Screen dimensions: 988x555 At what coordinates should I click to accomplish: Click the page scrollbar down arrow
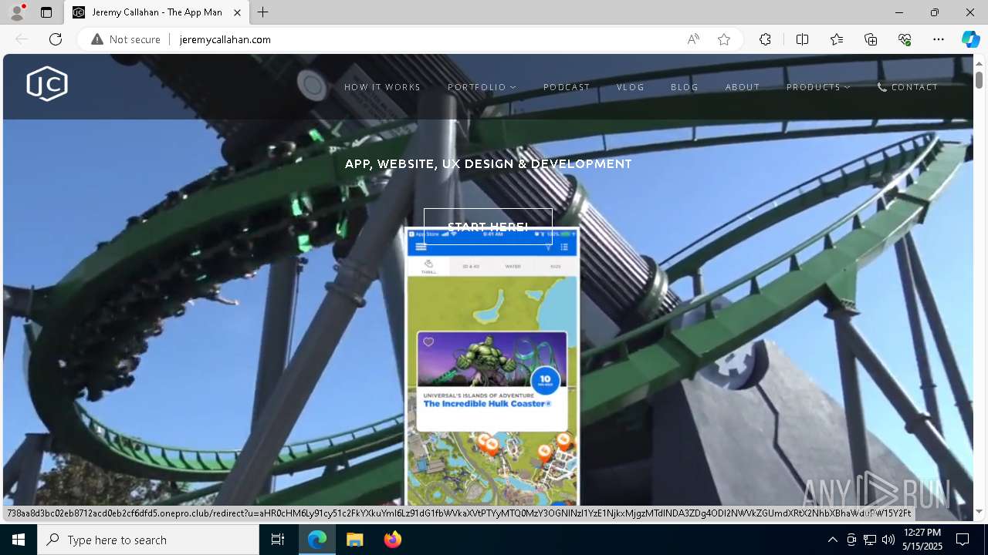(x=979, y=511)
